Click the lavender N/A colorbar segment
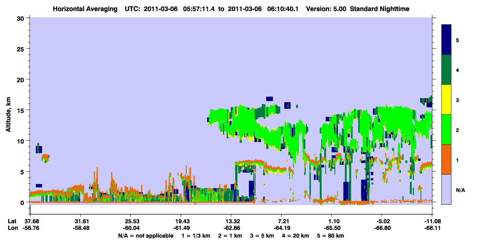The image size is (480, 246). [446, 189]
